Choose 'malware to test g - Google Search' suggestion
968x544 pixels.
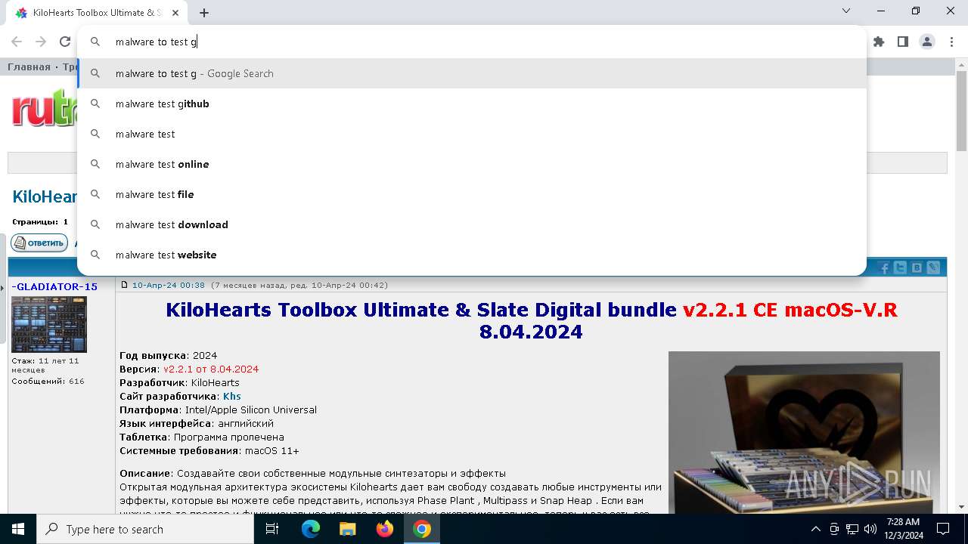tap(472, 73)
